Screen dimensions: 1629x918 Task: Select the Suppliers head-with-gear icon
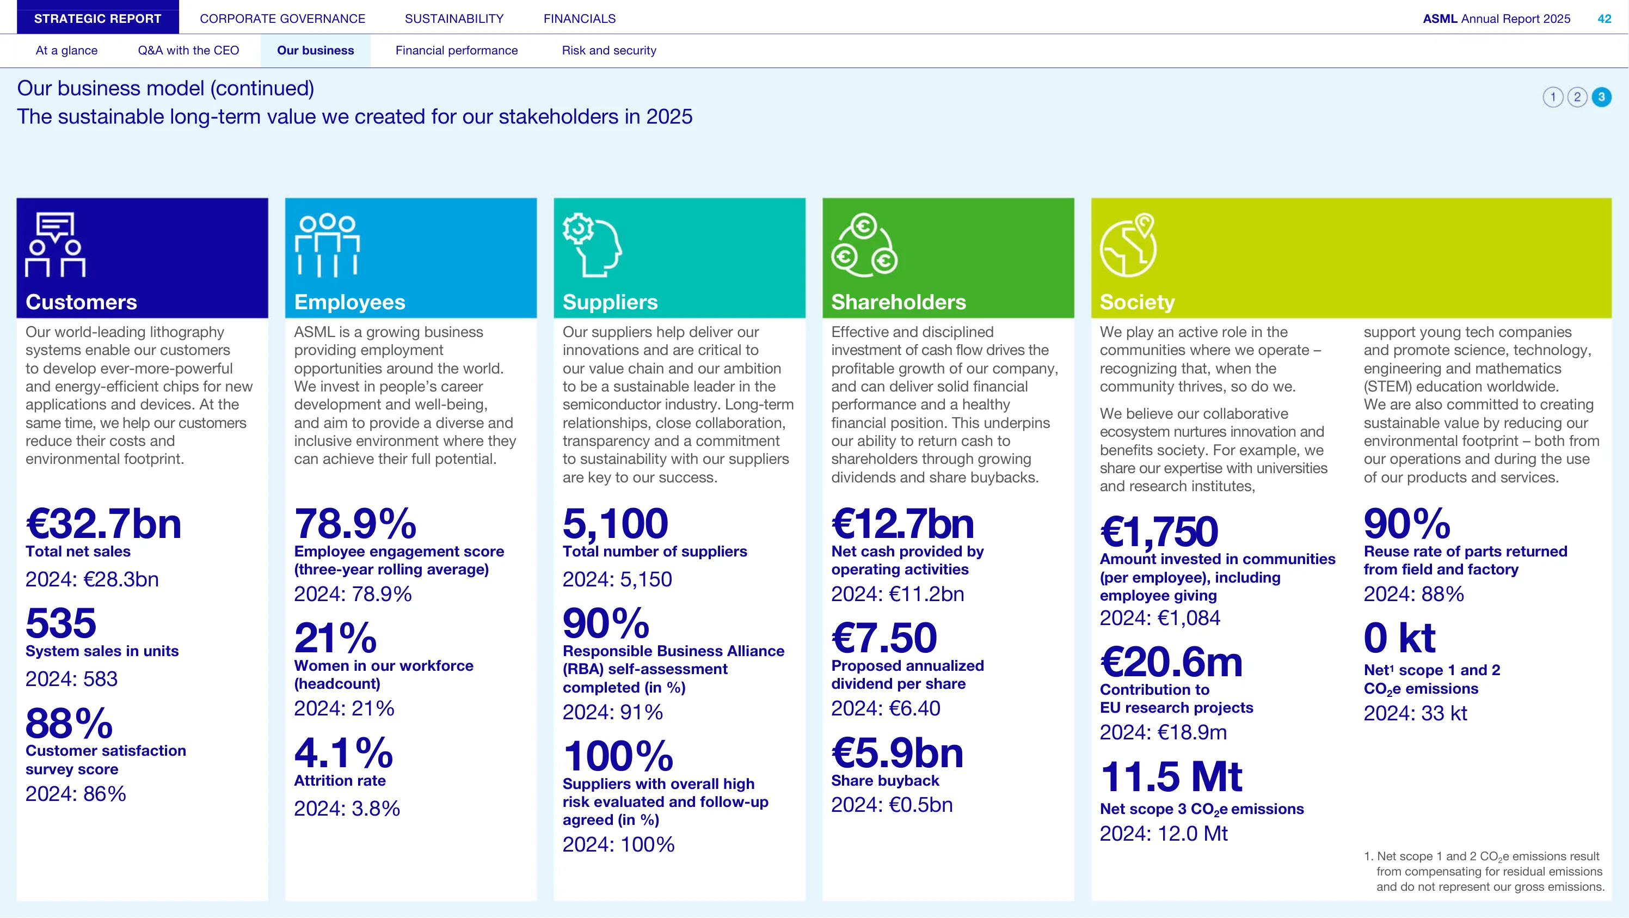[593, 245]
